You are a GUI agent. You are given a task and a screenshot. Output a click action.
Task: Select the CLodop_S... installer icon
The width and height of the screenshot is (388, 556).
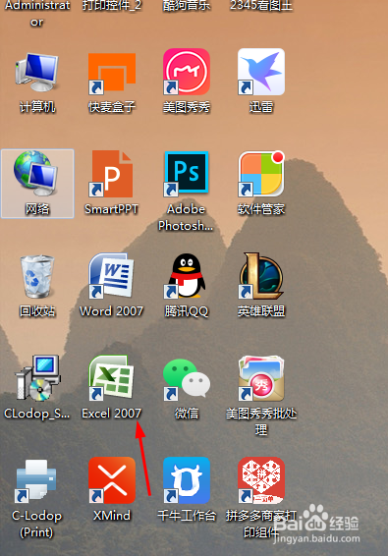[37, 378]
